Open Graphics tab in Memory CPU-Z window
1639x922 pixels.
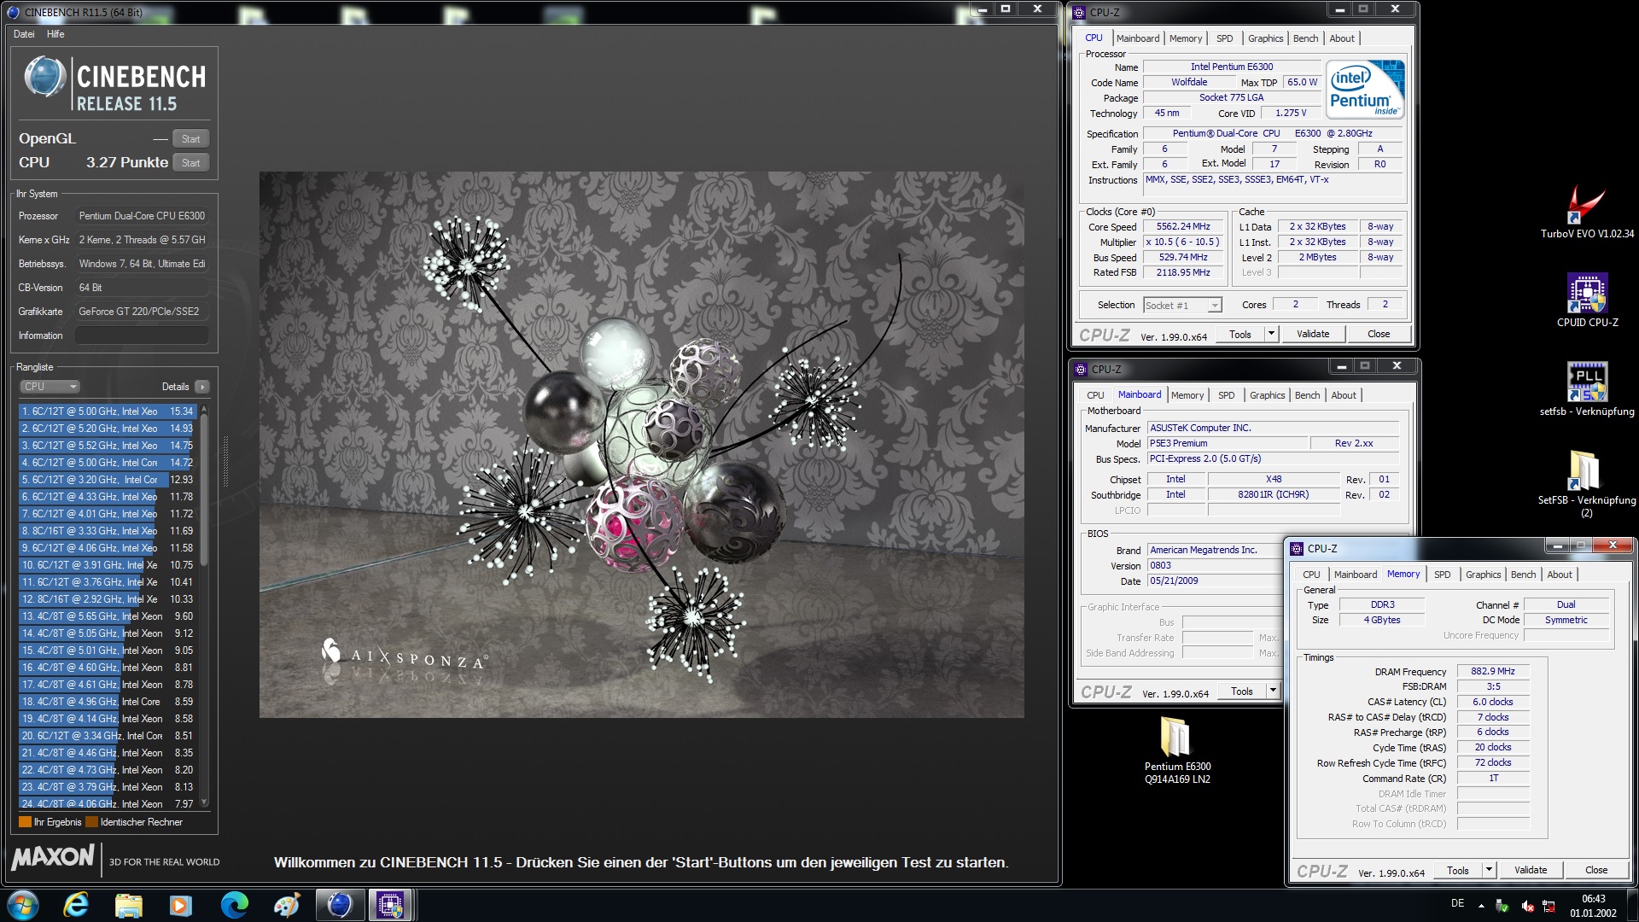[x=1483, y=575]
